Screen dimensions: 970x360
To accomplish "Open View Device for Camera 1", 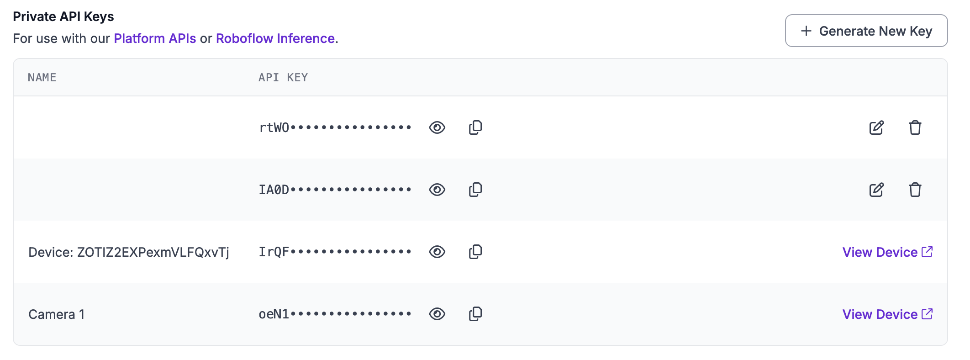I will point(887,314).
